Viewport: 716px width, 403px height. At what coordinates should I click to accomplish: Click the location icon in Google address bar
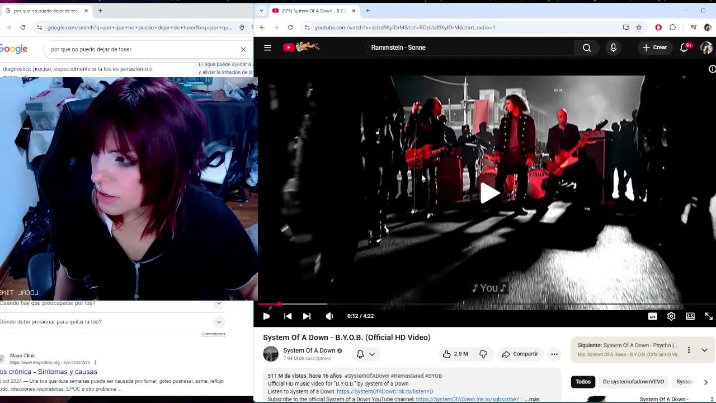click(242, 27)
